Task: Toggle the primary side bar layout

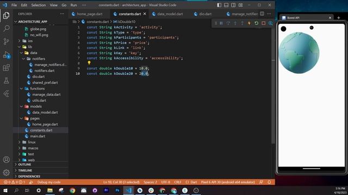Action: (x=219, y=5)
